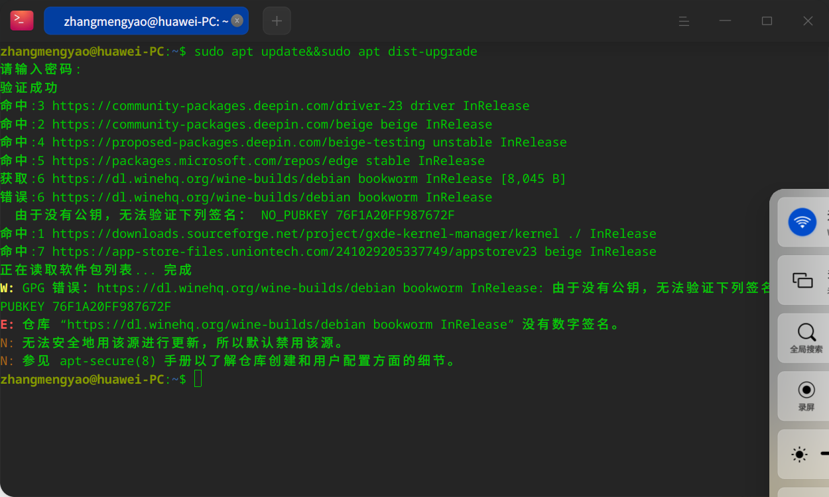This screenshot has height=497, width=829.
Task: Click the brightness slider track
Action: click(824, 454)
